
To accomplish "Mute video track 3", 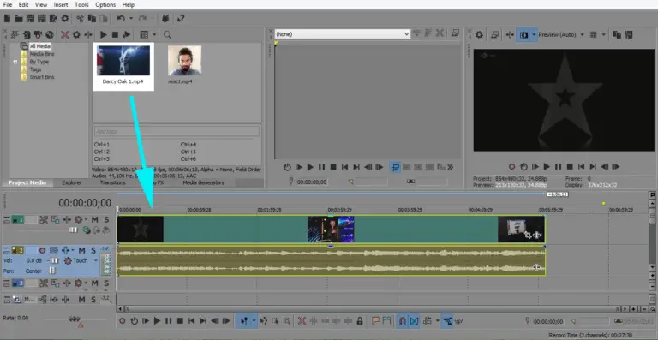I will point(94,283).
